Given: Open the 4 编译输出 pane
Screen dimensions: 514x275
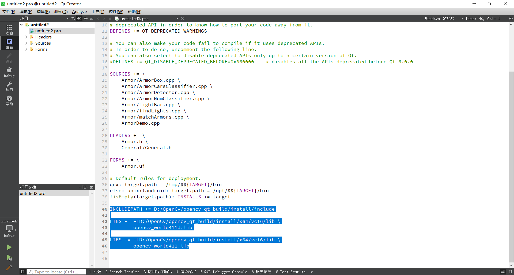Looking at the screenshot, I should pos(186,272).
